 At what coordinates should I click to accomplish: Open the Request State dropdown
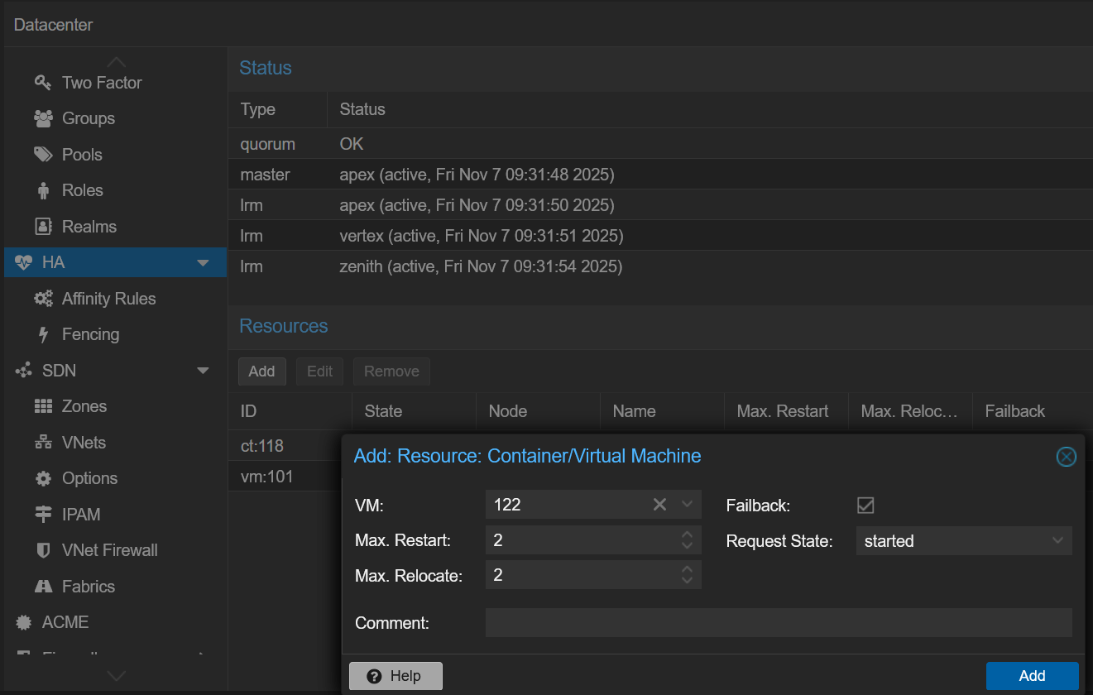click(1057, 541)
